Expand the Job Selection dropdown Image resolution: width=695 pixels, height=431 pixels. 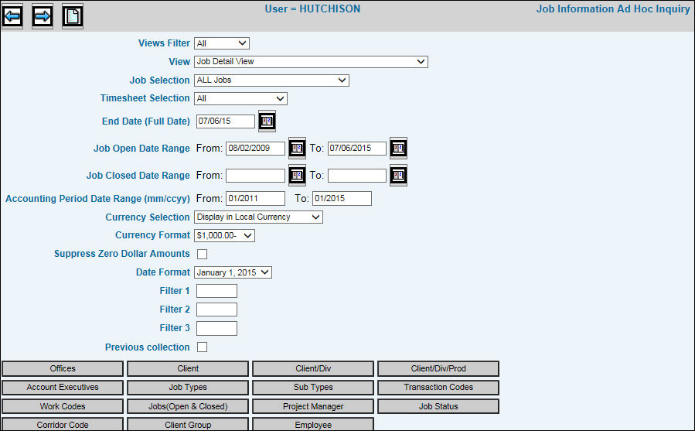(271, 80)
